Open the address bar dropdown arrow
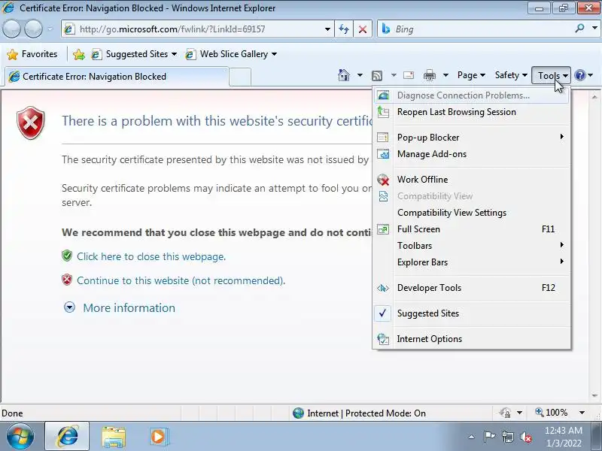The image size is (602, 451). 327,29
